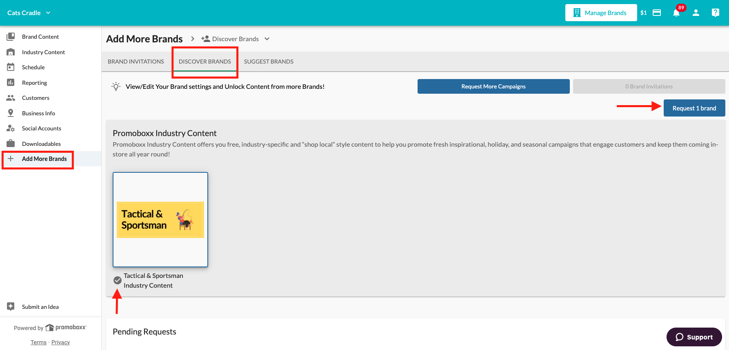Click Request More Campaigns button
Viewport: 729px width, 350px height.
pyautogui.click(x=493, y=86)
